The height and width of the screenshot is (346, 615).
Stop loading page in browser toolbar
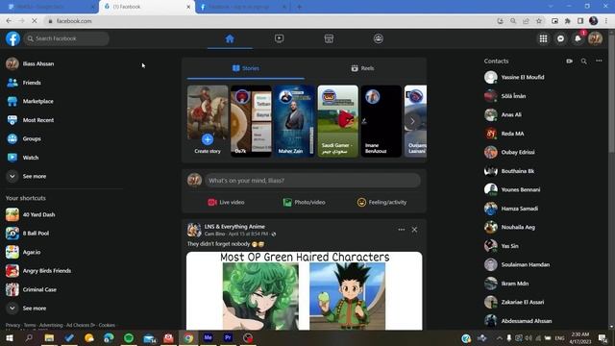(x=35, y=21)
